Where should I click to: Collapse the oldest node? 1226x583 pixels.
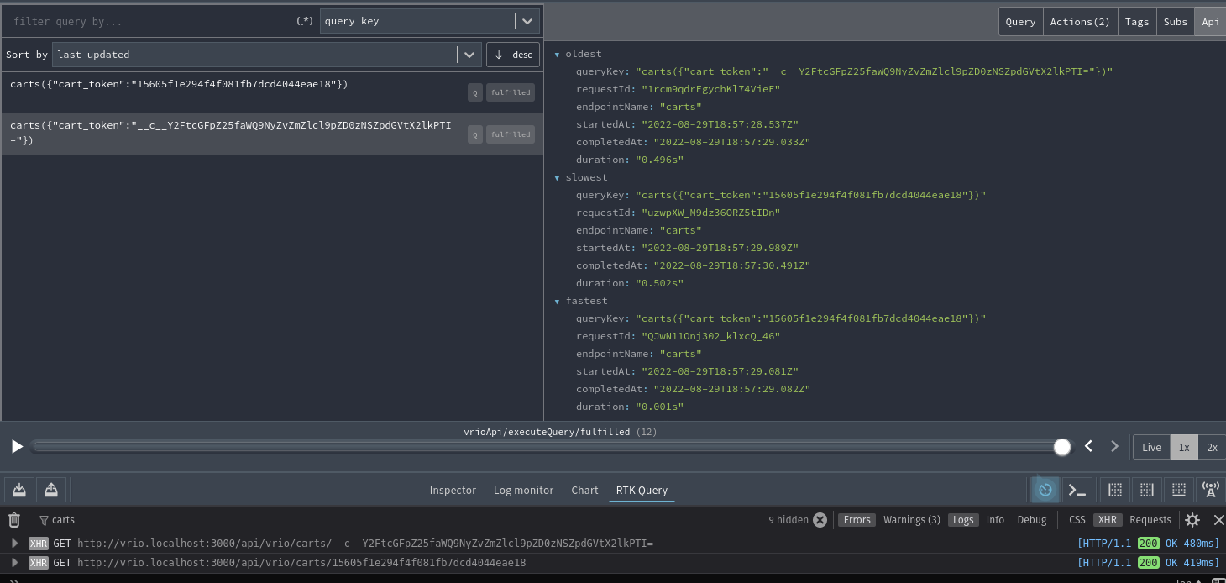558,55
